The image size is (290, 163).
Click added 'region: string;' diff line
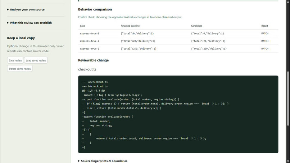(97, 126)
